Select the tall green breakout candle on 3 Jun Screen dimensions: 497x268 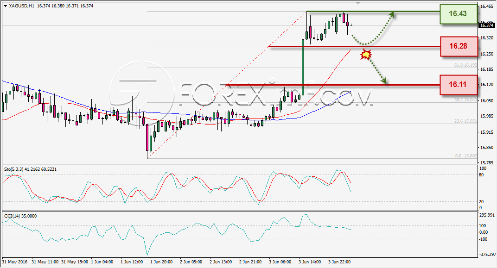[x=303, y=67]
